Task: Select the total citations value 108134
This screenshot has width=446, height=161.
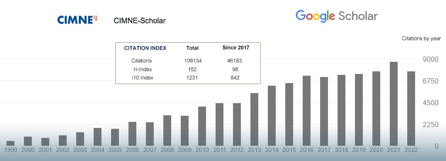Action: tap(193, 61)
